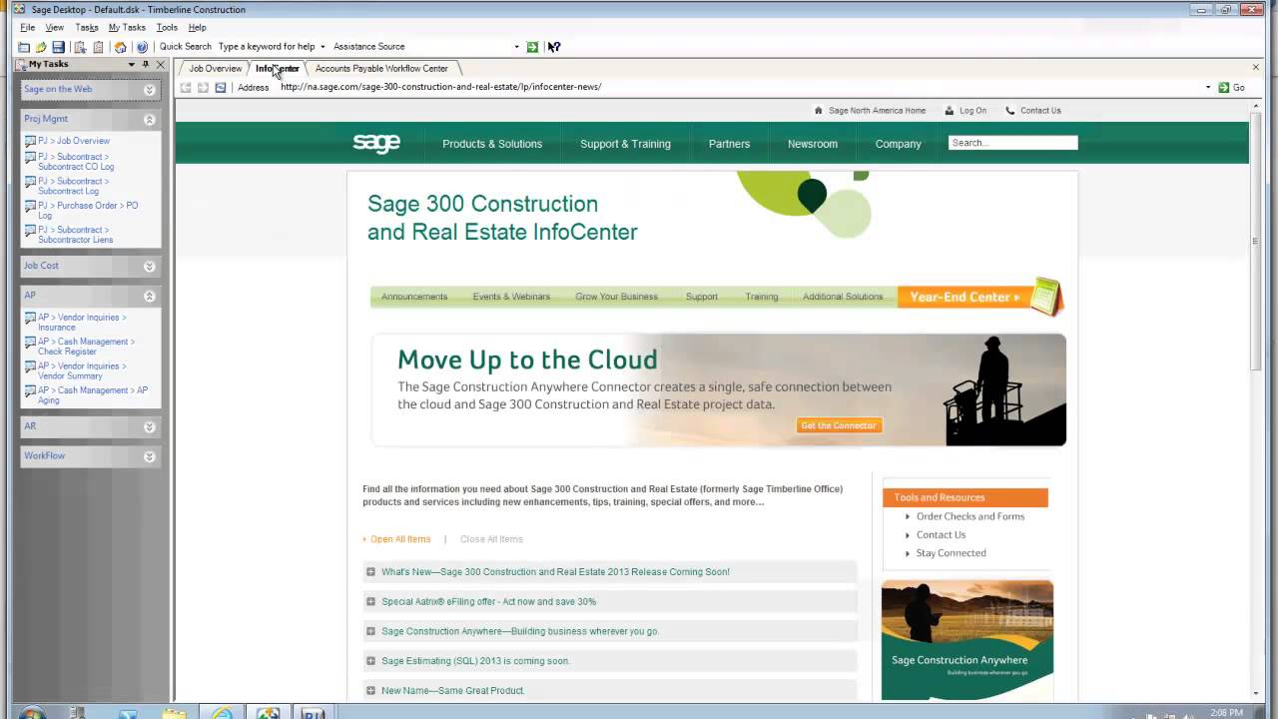Viewport: 1278px width, 719px height.
Task: Click in the website Search field
Action: coord(1012,143)
